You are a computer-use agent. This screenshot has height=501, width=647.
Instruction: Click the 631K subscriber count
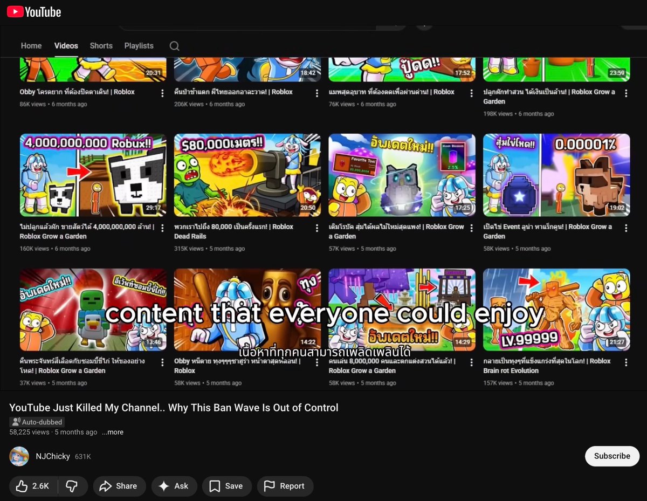pyautogui.click(x=83, y=457)
